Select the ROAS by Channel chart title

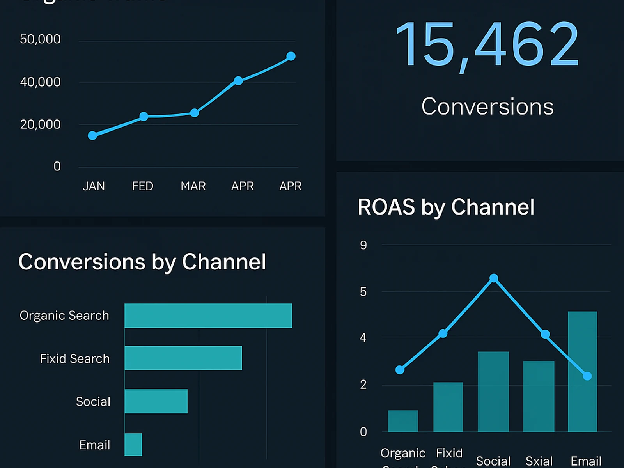point(446,207)
